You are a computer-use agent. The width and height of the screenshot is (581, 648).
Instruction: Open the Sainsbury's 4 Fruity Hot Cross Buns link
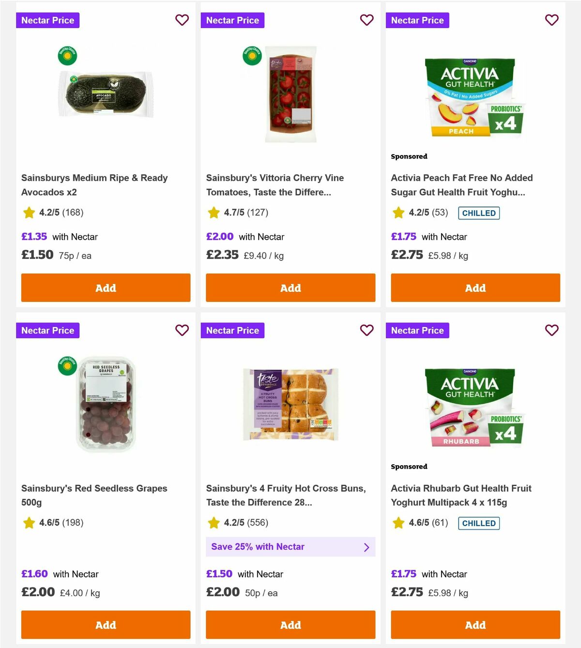287,495
